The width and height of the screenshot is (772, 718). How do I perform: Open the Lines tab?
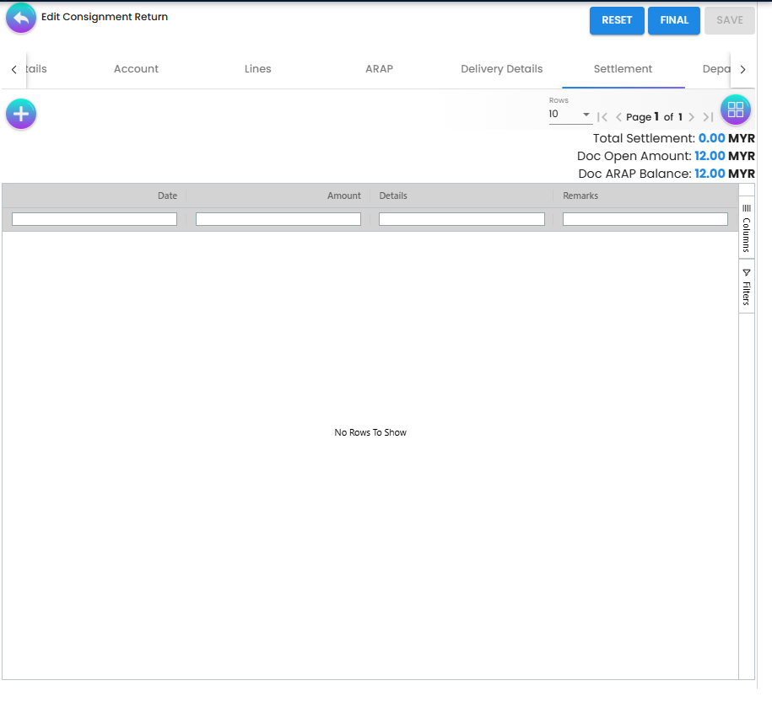point(257,68)
